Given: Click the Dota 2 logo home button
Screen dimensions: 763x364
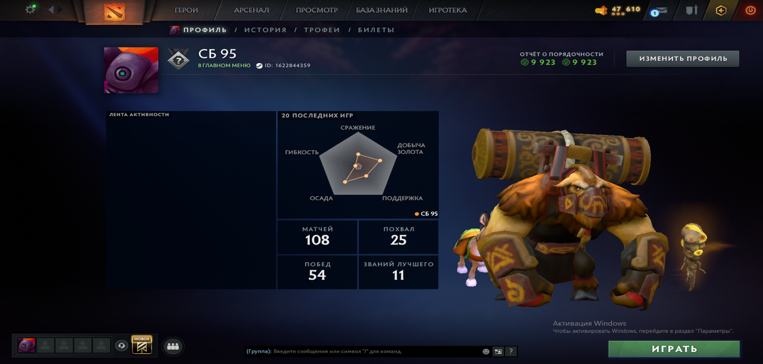Looking at the screenshot, I should pos(114,11).
